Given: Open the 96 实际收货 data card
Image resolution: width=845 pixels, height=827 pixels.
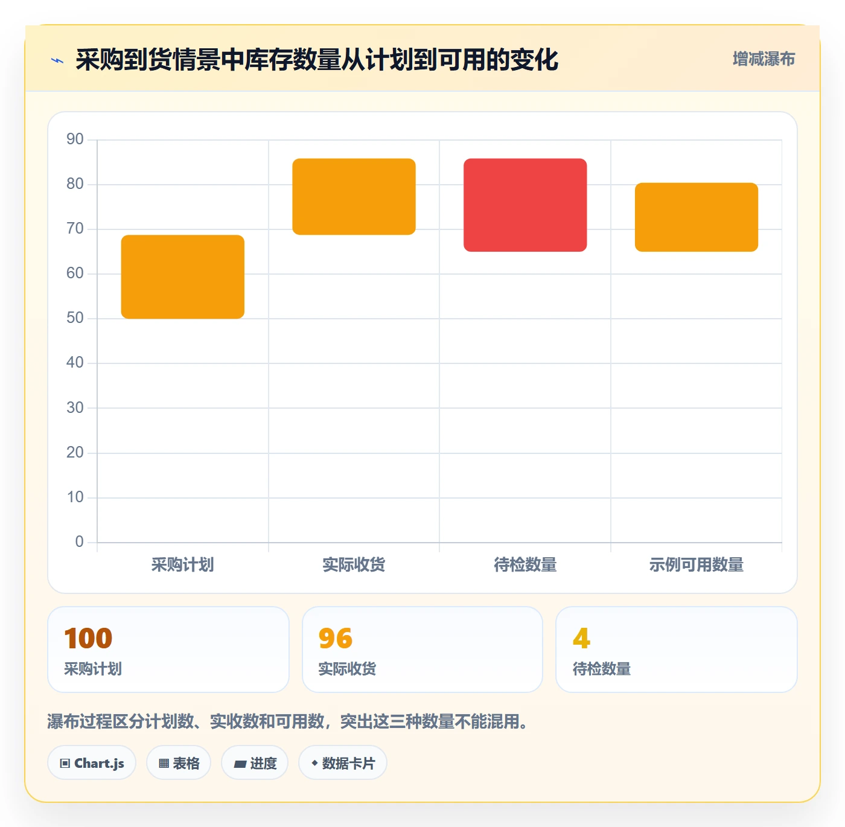Looking at the screenshot, I should (422, 650).
